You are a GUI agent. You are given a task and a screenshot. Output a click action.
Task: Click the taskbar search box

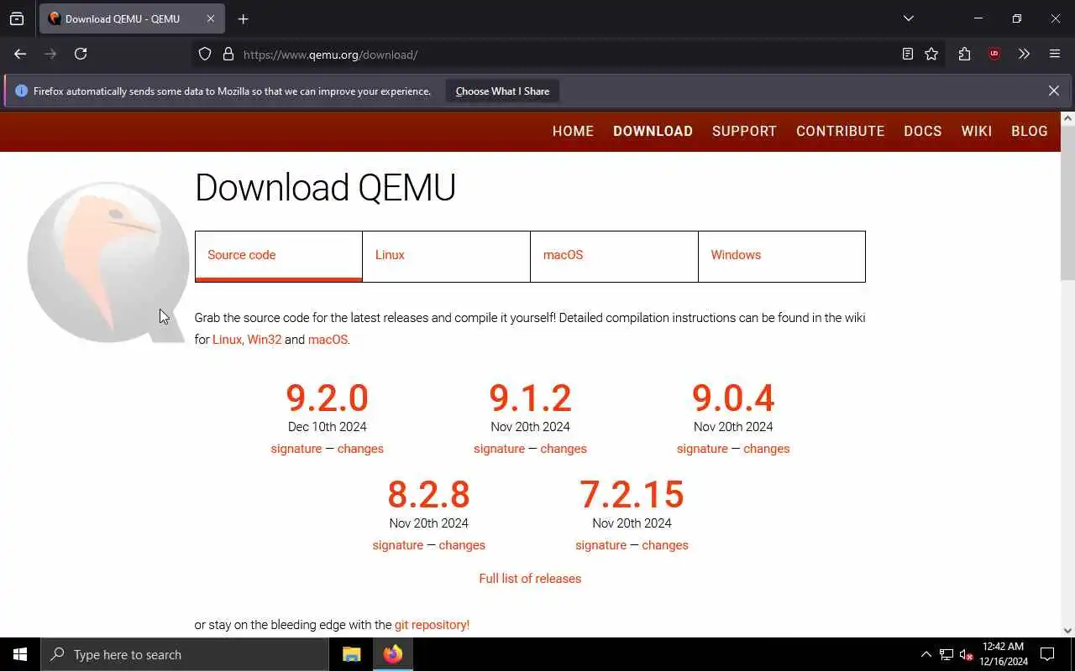[x=185, y=654]
